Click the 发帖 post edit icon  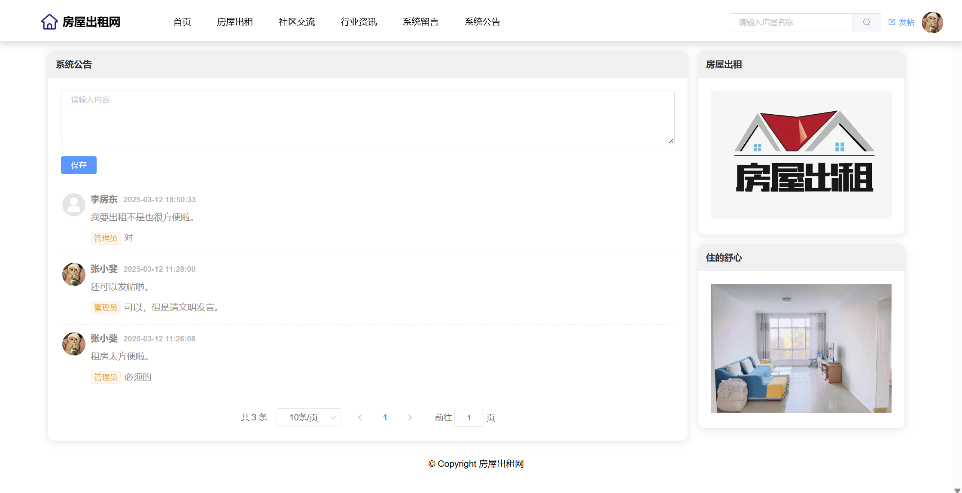point(892,22)
